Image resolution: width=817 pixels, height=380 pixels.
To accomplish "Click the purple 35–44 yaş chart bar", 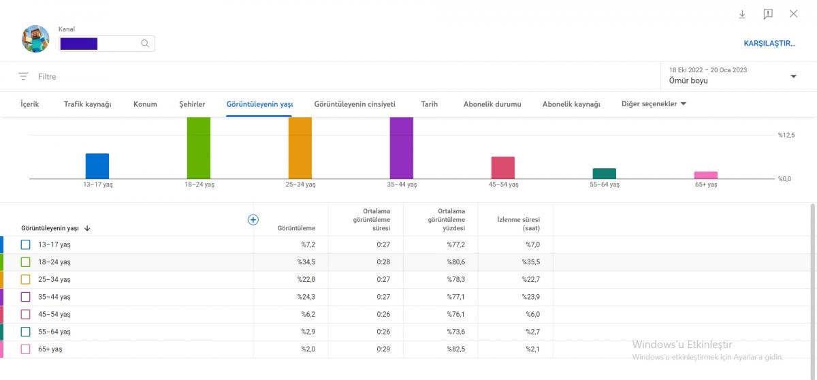I will (x=402, y=148).
